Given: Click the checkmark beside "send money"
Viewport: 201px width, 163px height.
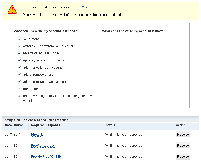Looking at the screenshot, I should click(x=19, y=39).
